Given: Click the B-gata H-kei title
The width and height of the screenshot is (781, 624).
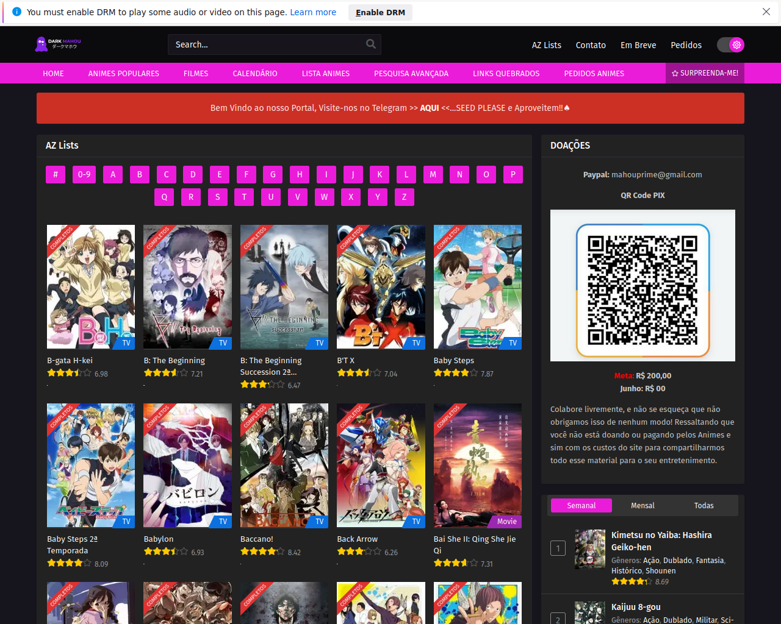Looking at the screenshot, I should pyautogui.click(x=70, y=361).
